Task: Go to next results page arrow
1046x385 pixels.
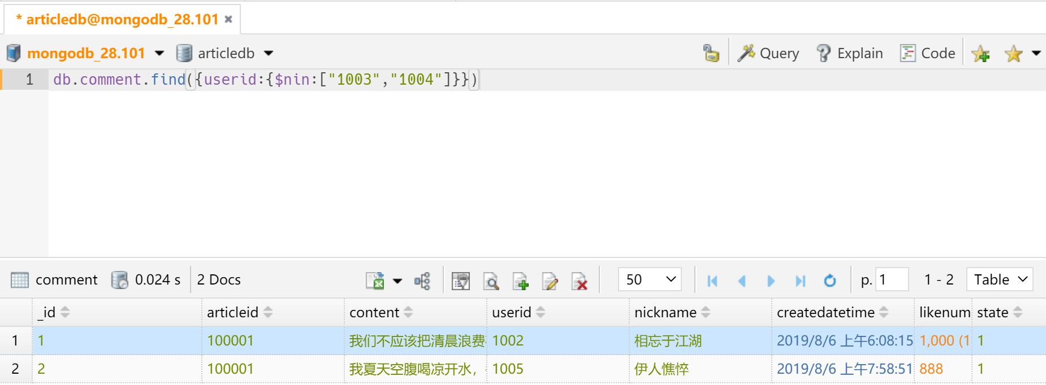Action: coord(771,281)
